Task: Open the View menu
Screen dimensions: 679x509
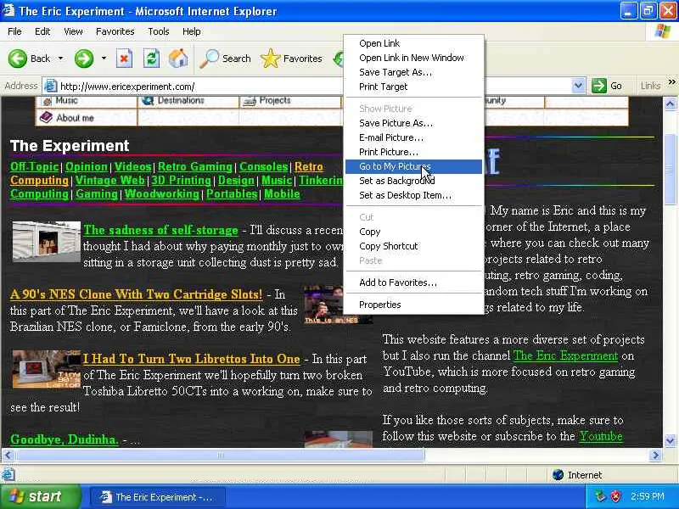Action: (73, 31)
